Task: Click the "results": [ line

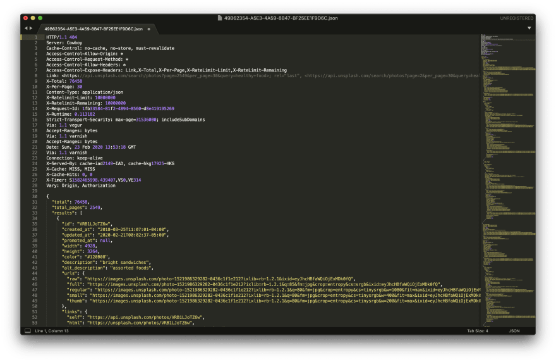Action: (x=67, y=213)
